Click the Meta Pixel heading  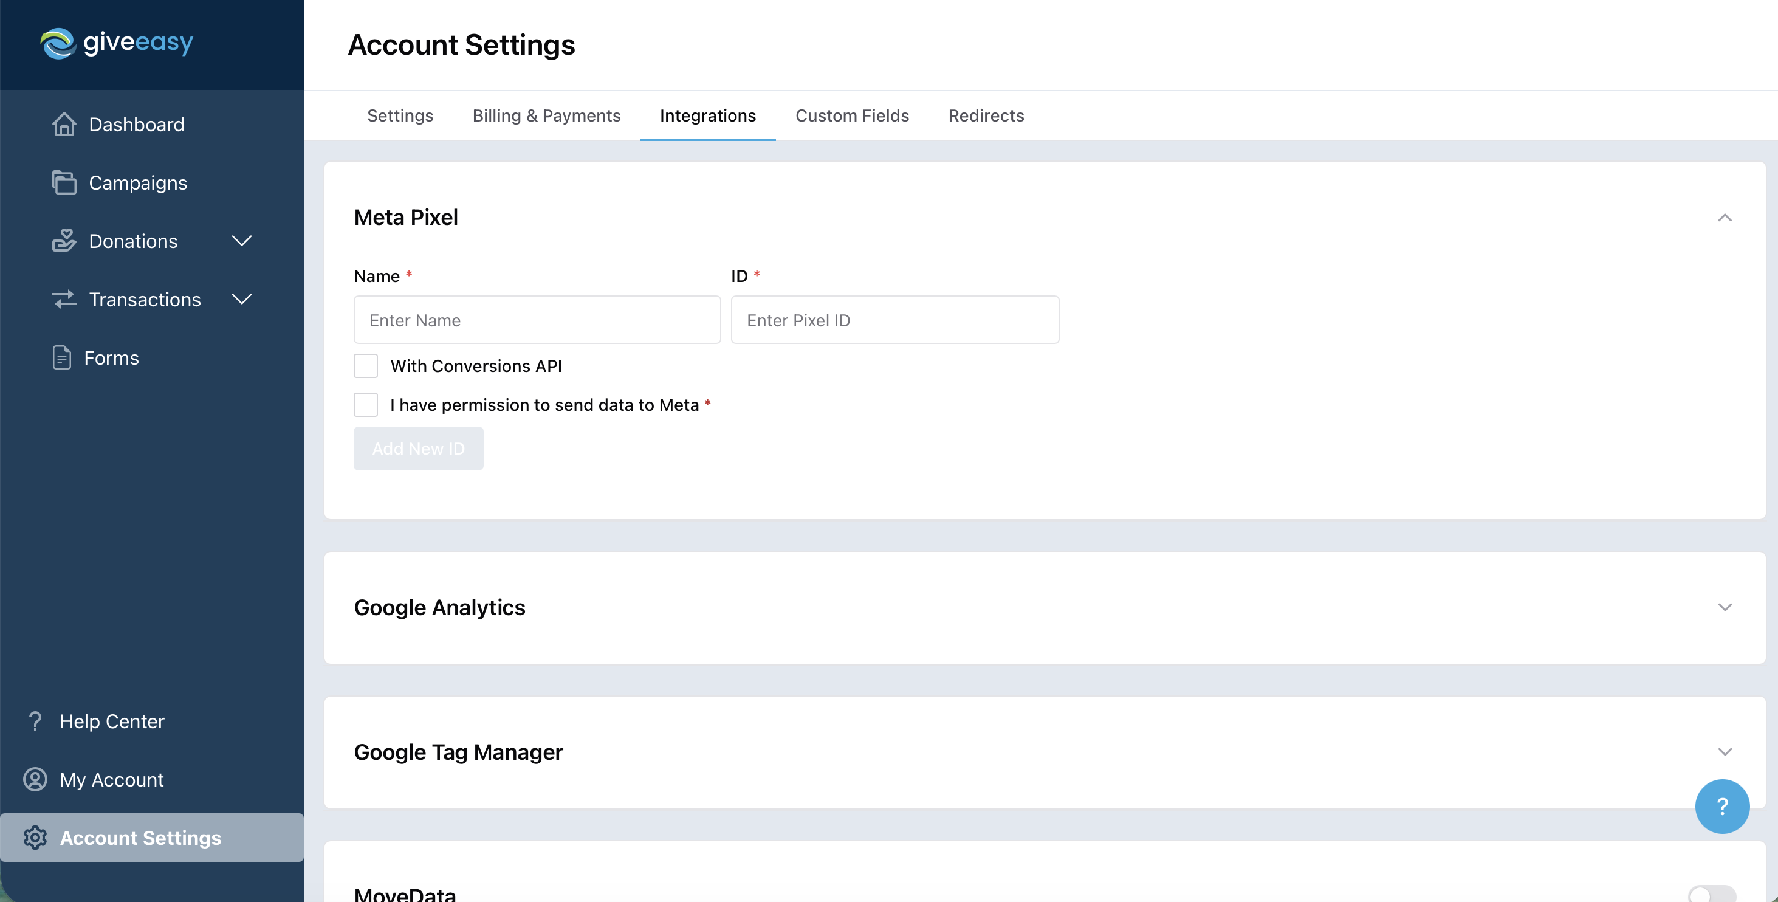coord(406,218)
